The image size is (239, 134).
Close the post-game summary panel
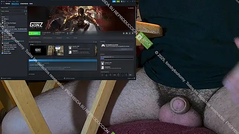tap(96, 42)
